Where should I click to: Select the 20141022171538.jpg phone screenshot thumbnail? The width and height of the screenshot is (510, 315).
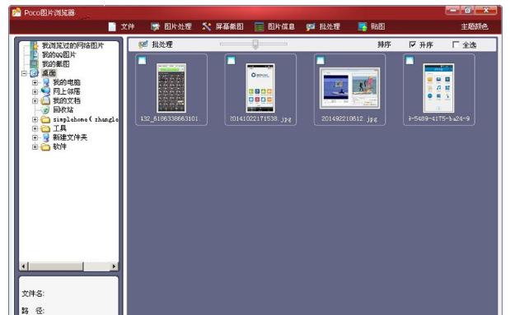coord(260,88)
